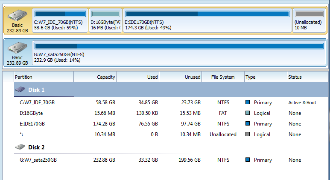This screenshot has height=180, width=330.
Task: Select the E:IDE170GB partition block in disk map
Action: point(207,20)
